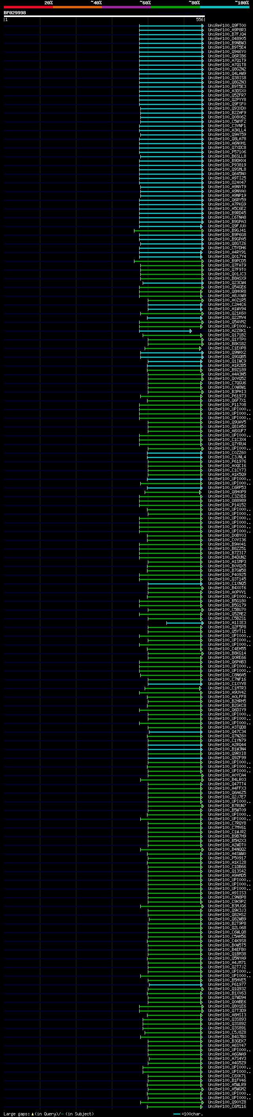
Task: Click the query end position 556
Action: point(199,19)
